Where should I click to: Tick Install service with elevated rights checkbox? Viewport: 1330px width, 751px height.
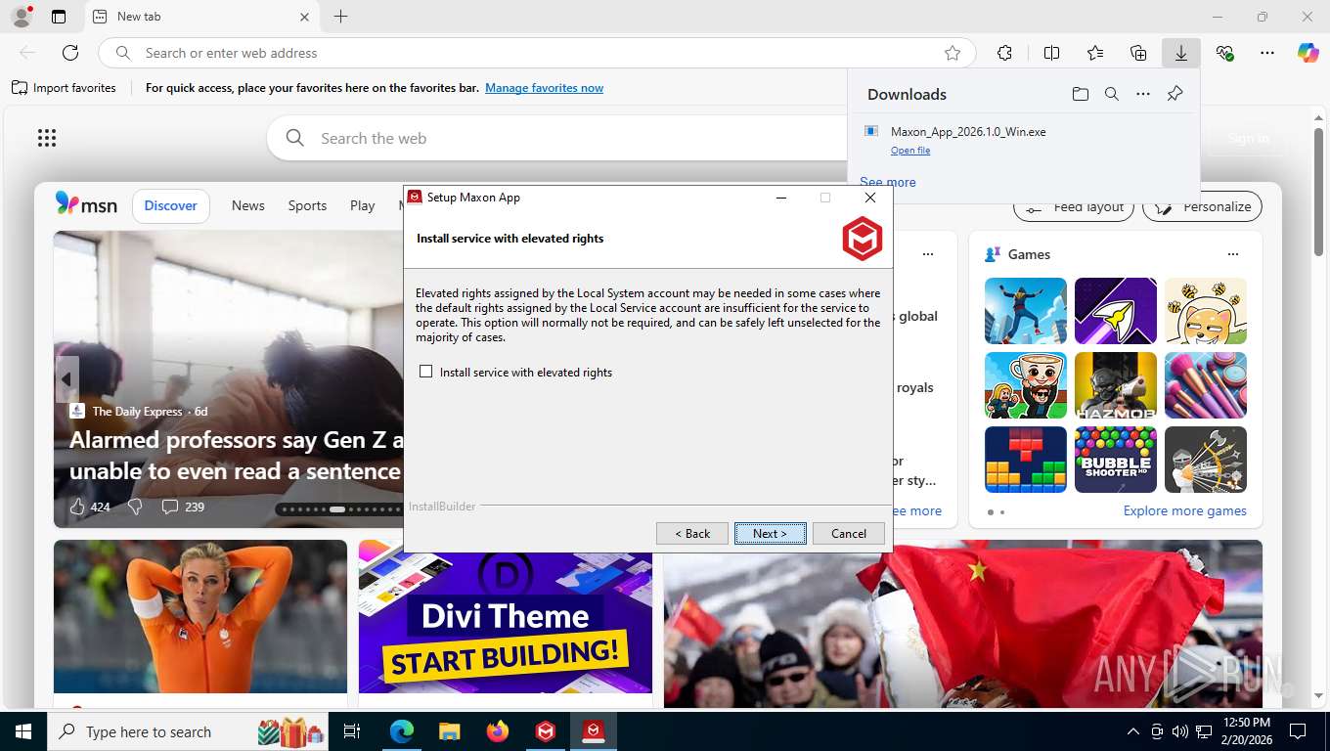(x=425, y=372)
